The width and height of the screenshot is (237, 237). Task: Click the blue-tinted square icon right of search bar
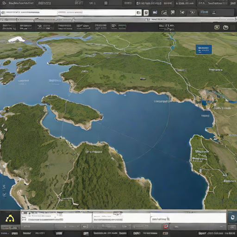pos(155,12)
